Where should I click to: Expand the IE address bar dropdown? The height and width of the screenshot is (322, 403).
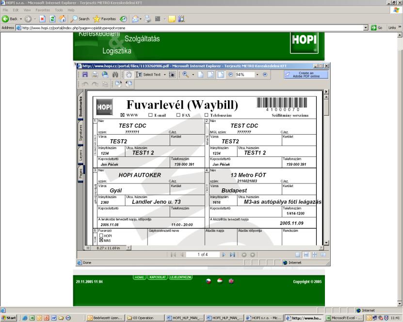pyautogui.click(x=366, y=28)
